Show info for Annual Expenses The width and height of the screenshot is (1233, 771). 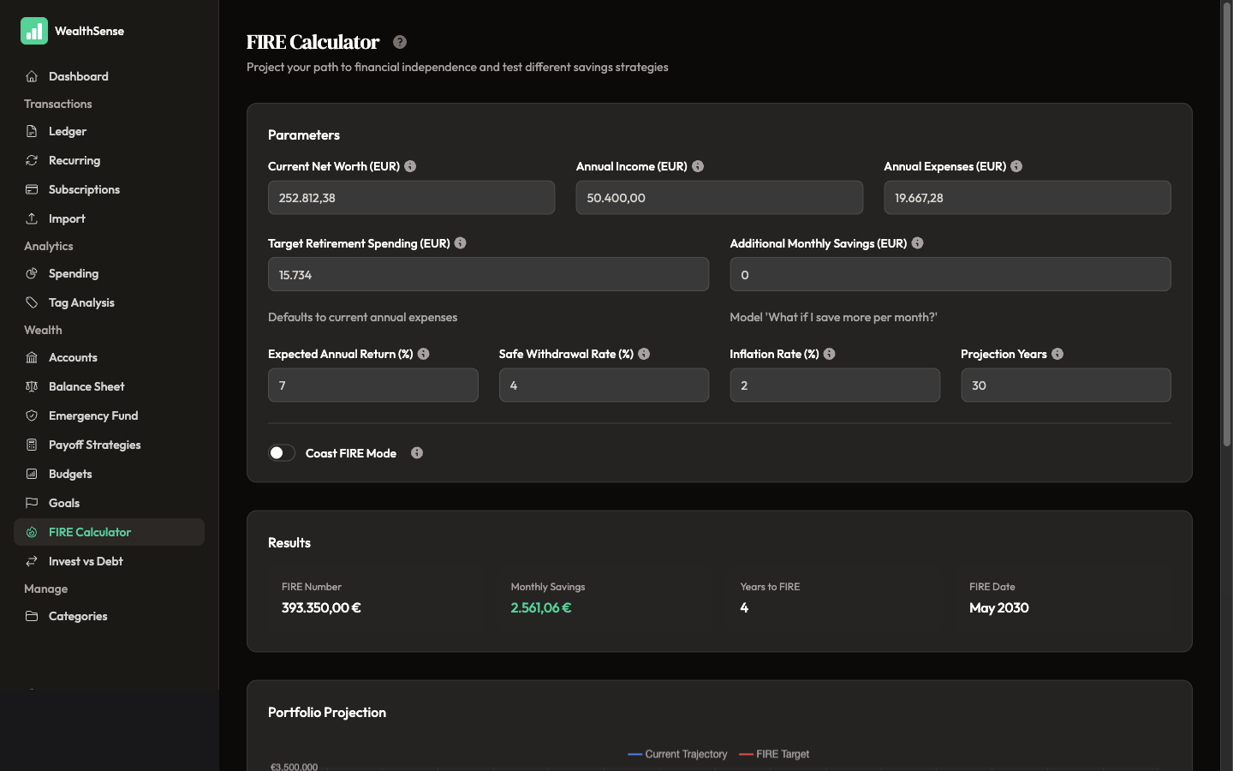(x=1016, y=166)
